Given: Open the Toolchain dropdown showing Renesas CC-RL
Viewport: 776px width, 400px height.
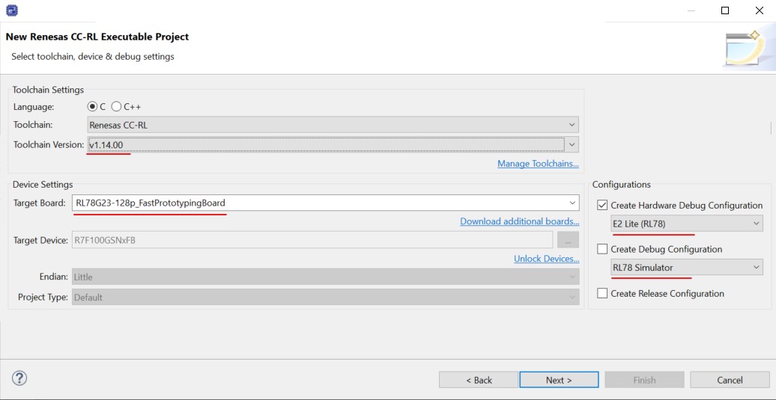Looking at the screenshot, I should pyautogui.click(x=333, y=125).
